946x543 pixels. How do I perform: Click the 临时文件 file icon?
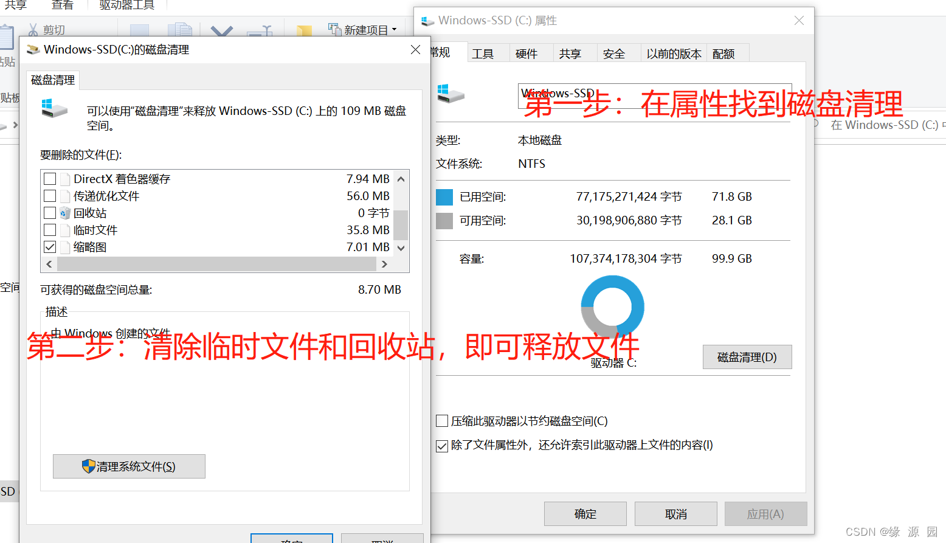point(65,230)
